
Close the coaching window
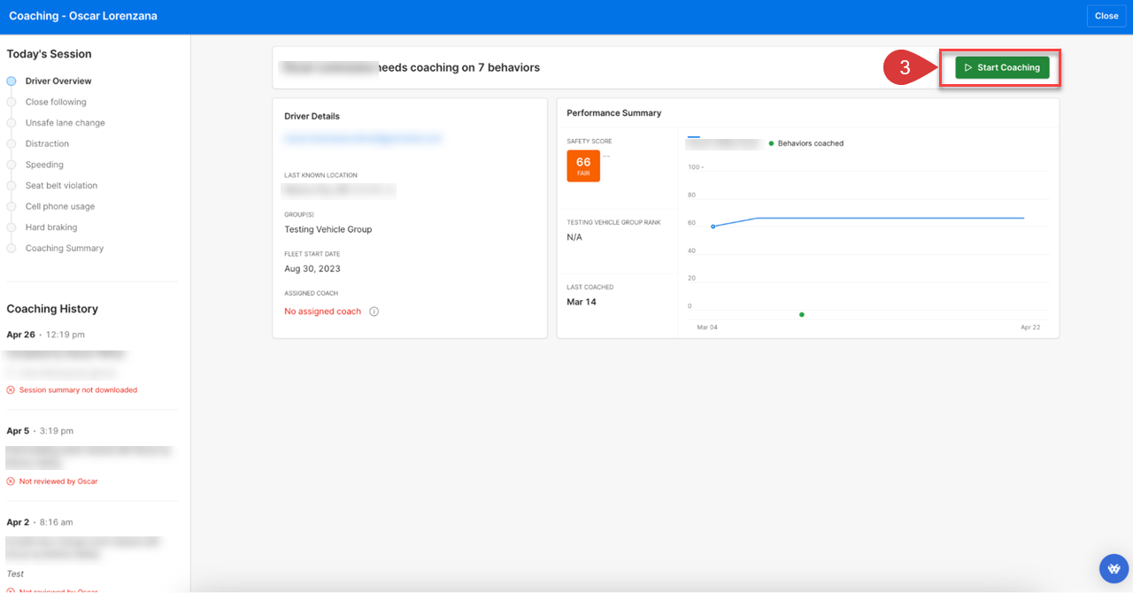[1106, 16]
